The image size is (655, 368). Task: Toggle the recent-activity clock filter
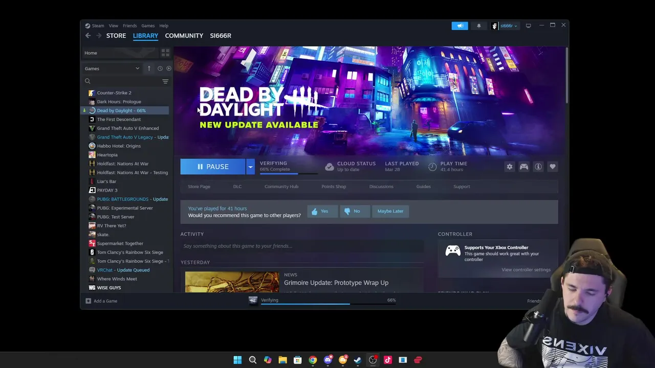click(160, 68)
